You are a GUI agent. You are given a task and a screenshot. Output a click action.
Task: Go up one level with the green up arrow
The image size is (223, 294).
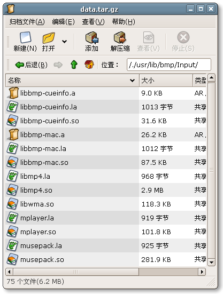[x=74, y=65]
